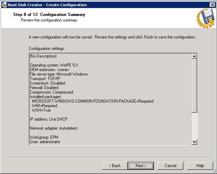Viewport: 217px width, 174px height.
Task: Select the MICROSOFT-WINDOWS-COMMON-FOUNDATION-PACKAGE line
Action: [93, 101]
